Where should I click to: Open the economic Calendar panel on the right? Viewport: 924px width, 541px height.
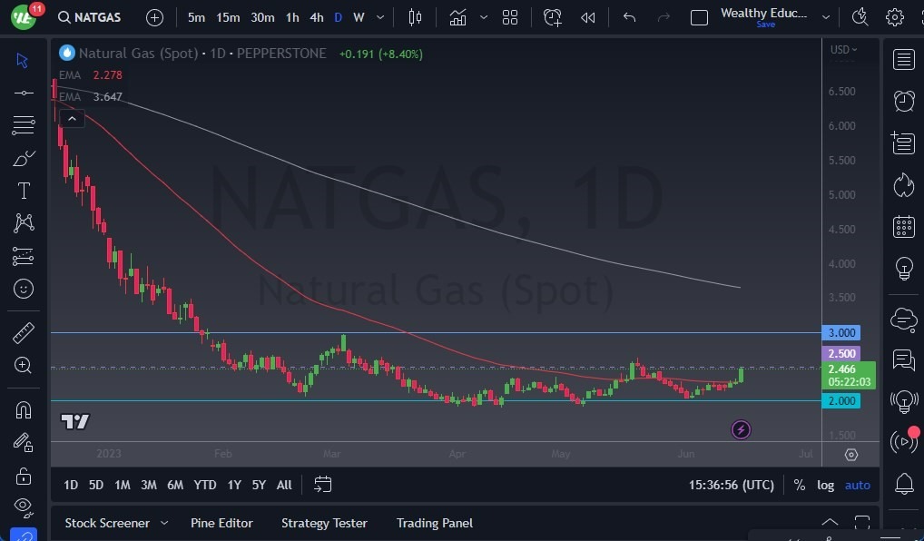(x=903, y=227)
